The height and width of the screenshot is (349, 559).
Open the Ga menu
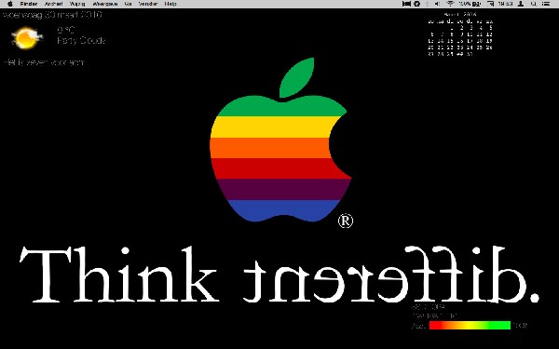128,4
